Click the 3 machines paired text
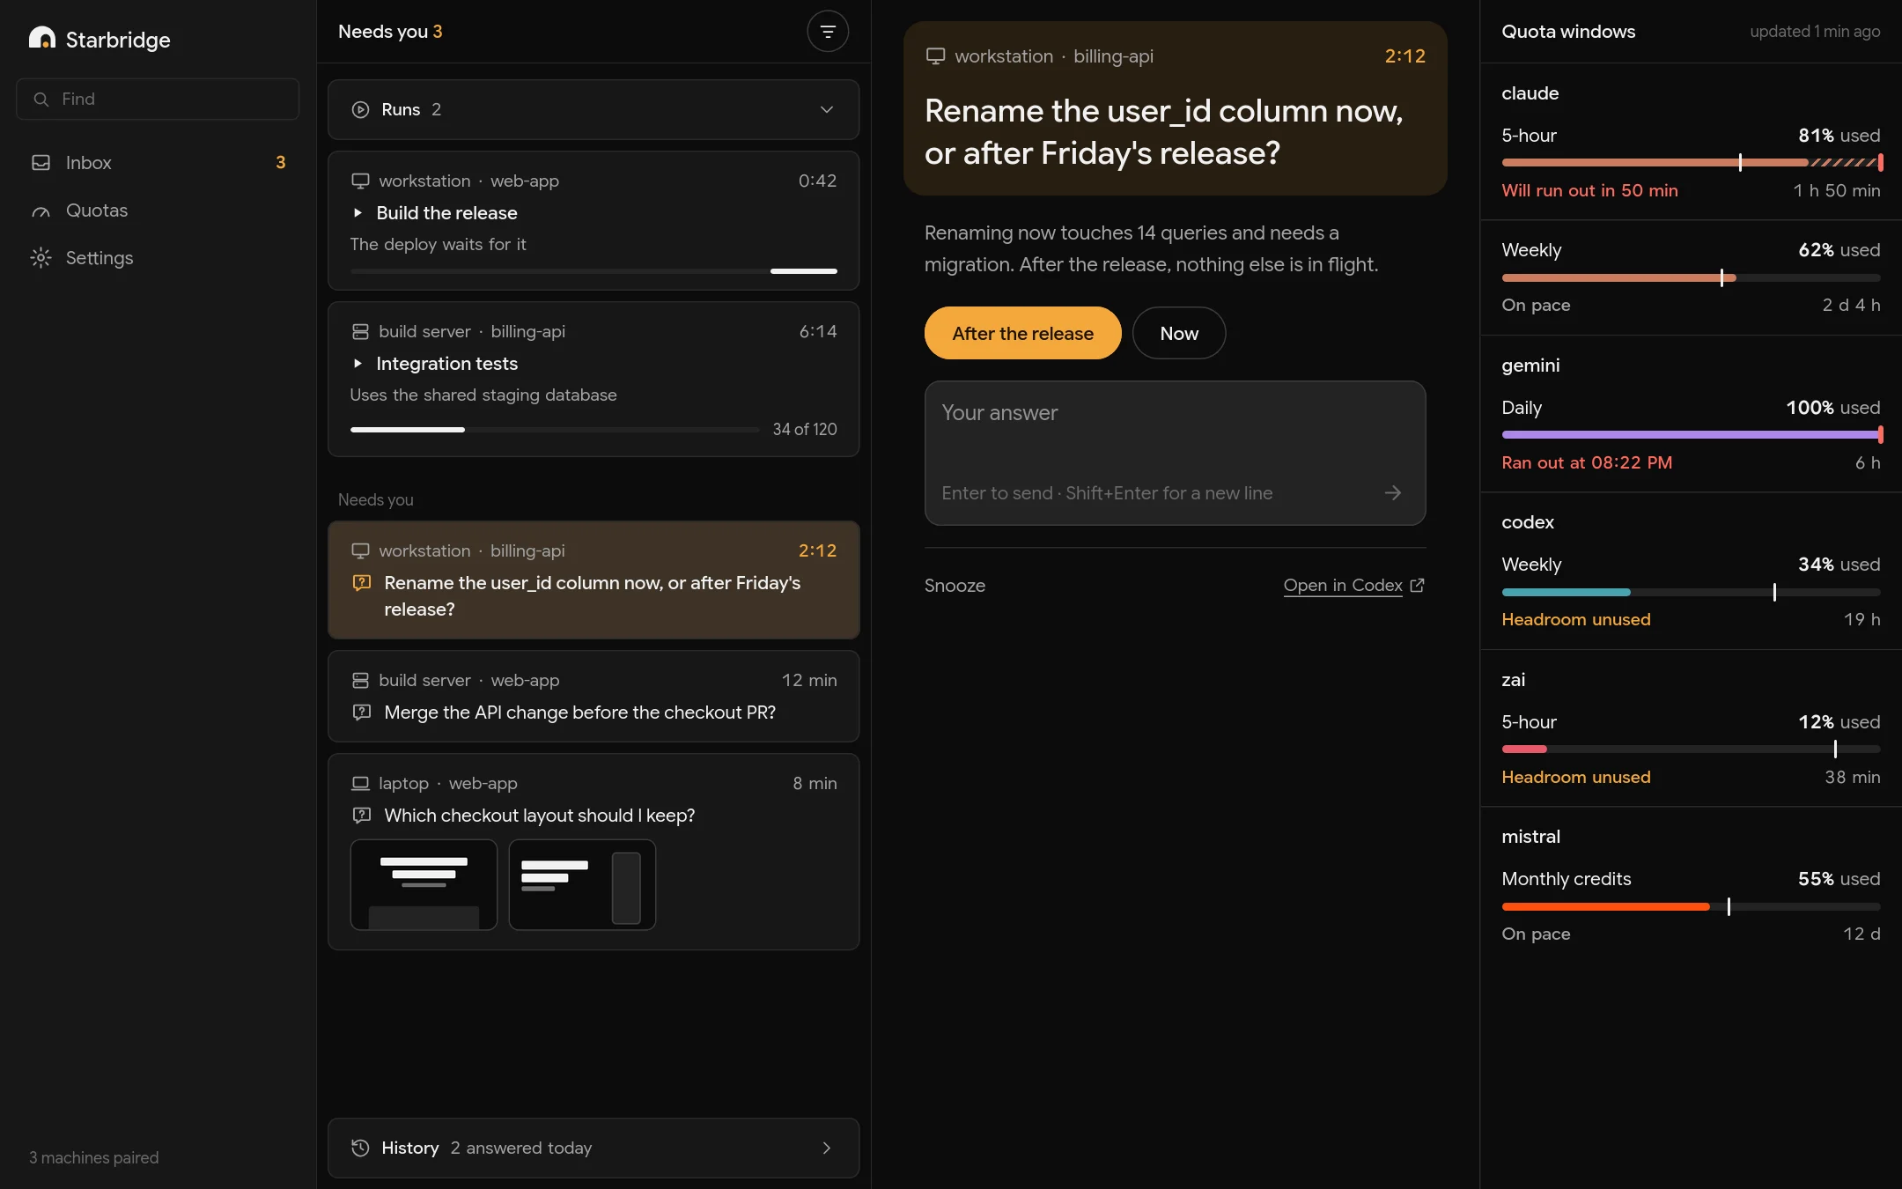The width and height of the screenshot is (1902, 1189). [93, 1158]
